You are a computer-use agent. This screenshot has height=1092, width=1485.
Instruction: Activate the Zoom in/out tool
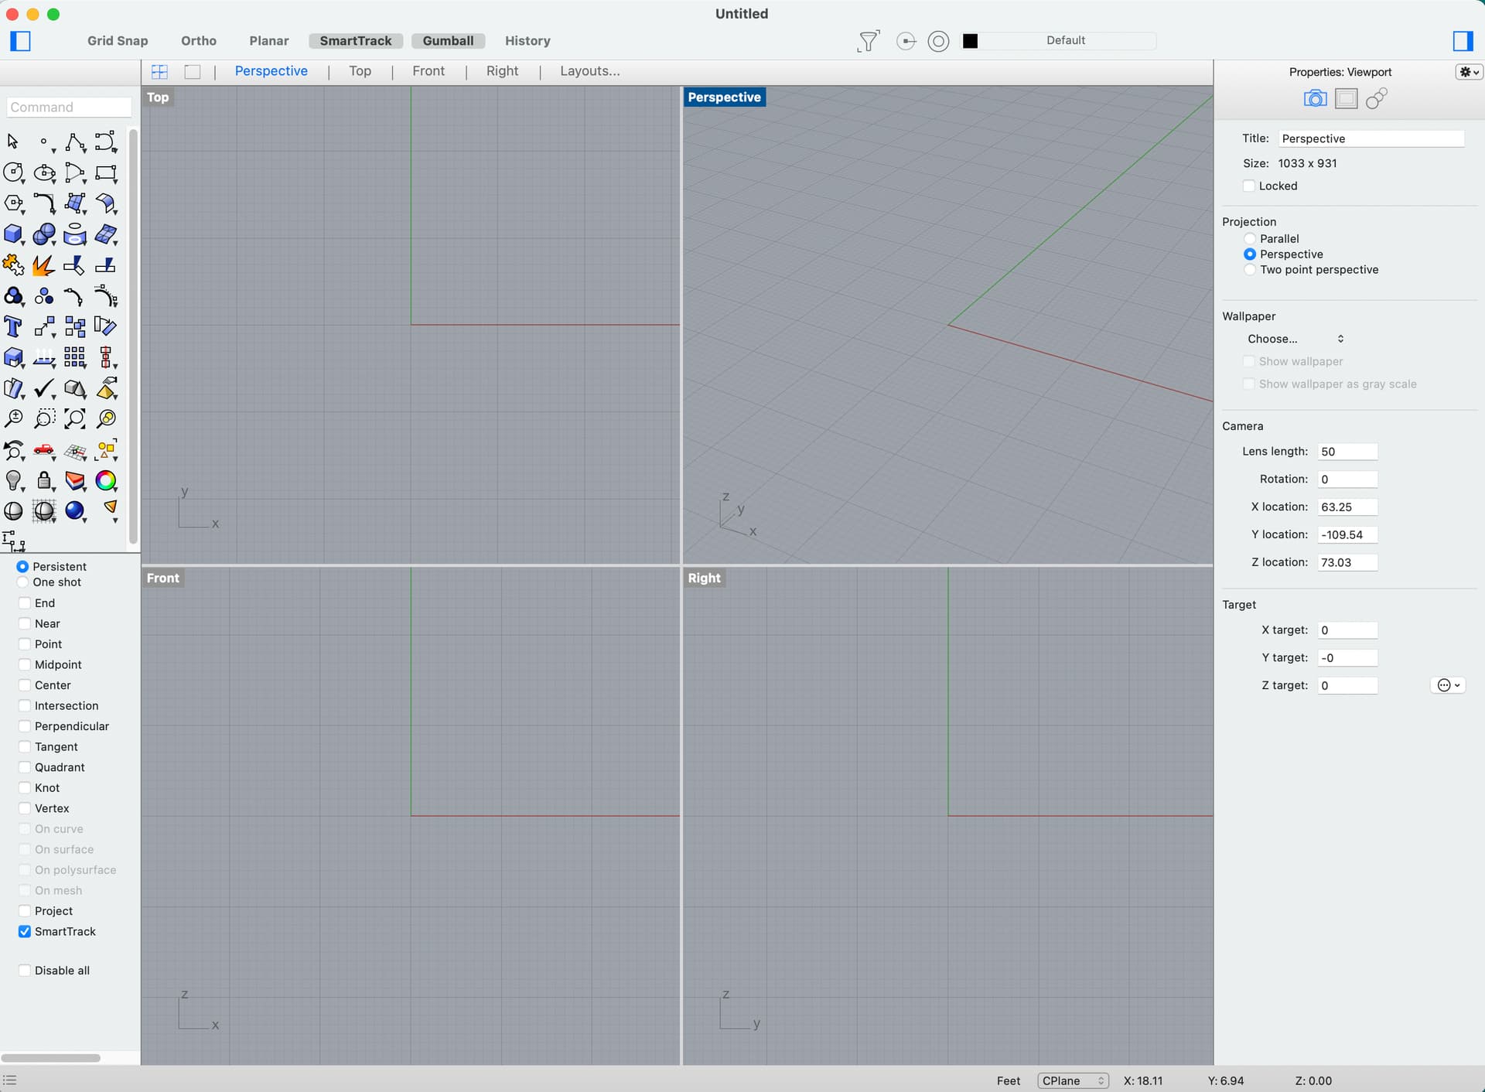pos(13,418)
